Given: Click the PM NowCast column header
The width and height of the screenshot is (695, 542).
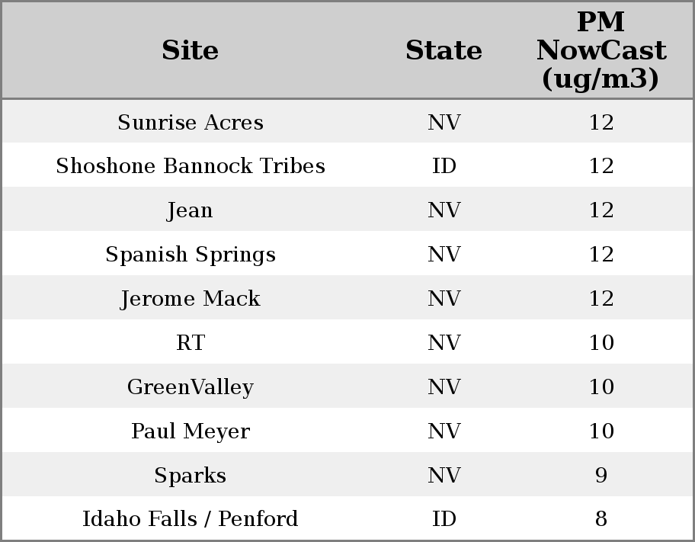Looking at the screenshot, I should [x=601, y=50].
